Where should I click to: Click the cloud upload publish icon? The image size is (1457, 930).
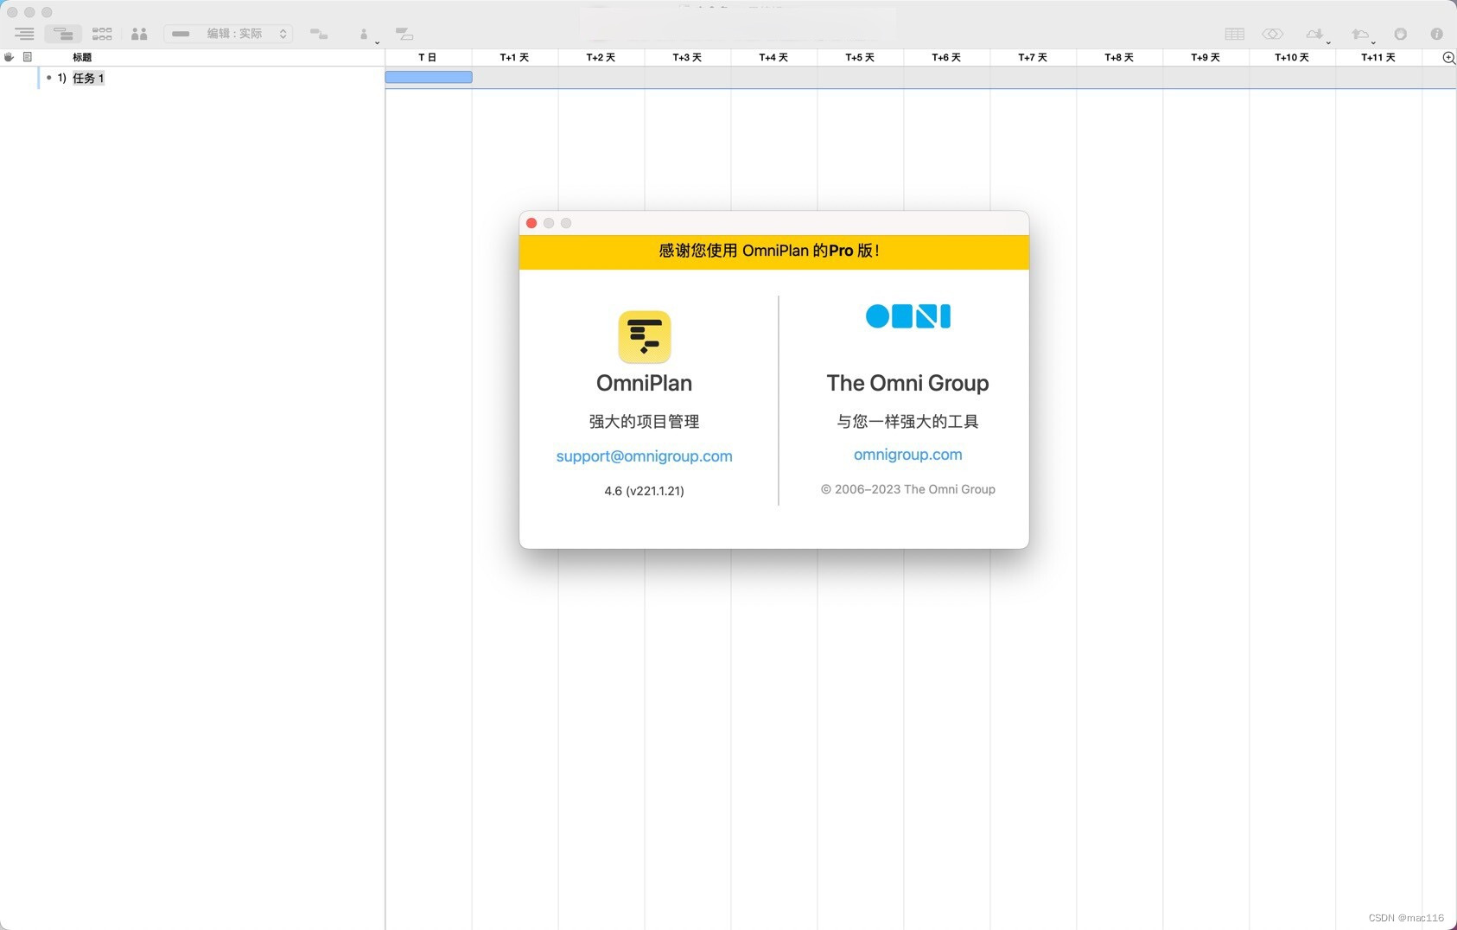tap(1360, 34)
